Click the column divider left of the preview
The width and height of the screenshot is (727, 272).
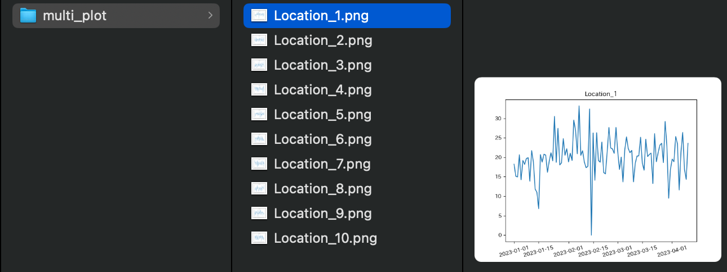click(463, 136)
